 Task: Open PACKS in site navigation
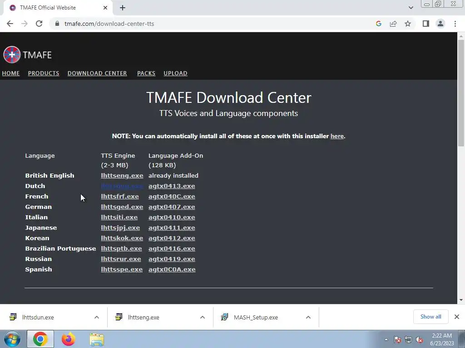(x=146, y=73)
